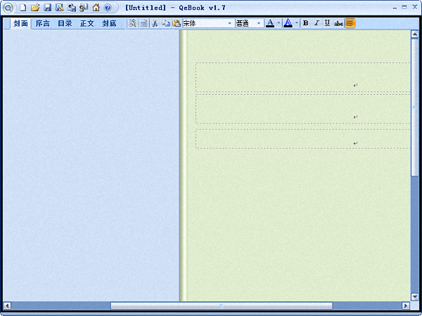Save the ebook with the floppy disk icon
The width and height of the screenshot is (422, 316).
47,8
